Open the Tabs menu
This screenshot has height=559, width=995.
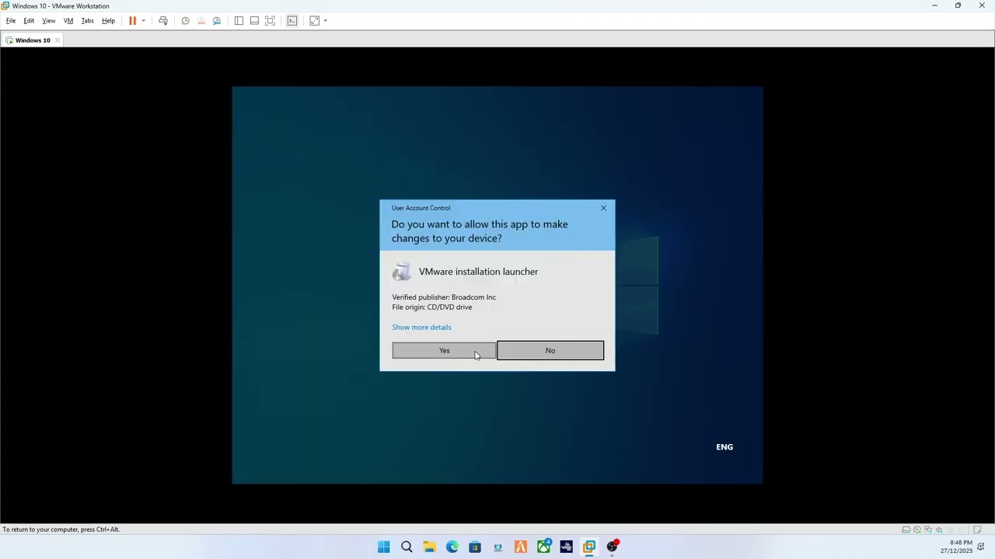tap(87, 21)
